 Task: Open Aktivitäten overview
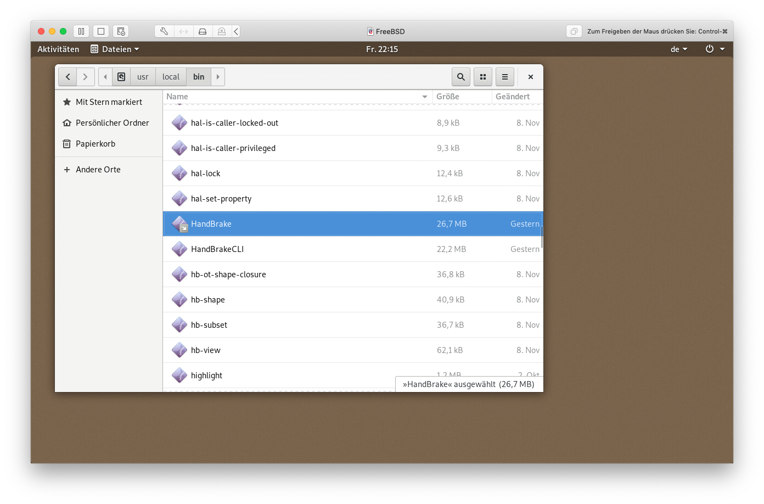[58, 49]
